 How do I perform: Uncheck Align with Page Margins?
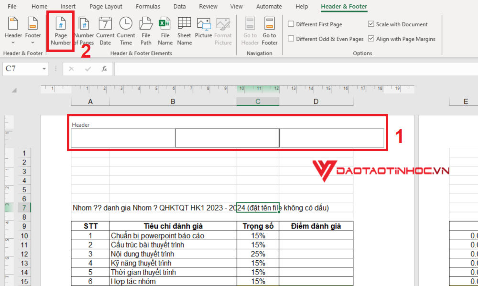click(371, 39)
